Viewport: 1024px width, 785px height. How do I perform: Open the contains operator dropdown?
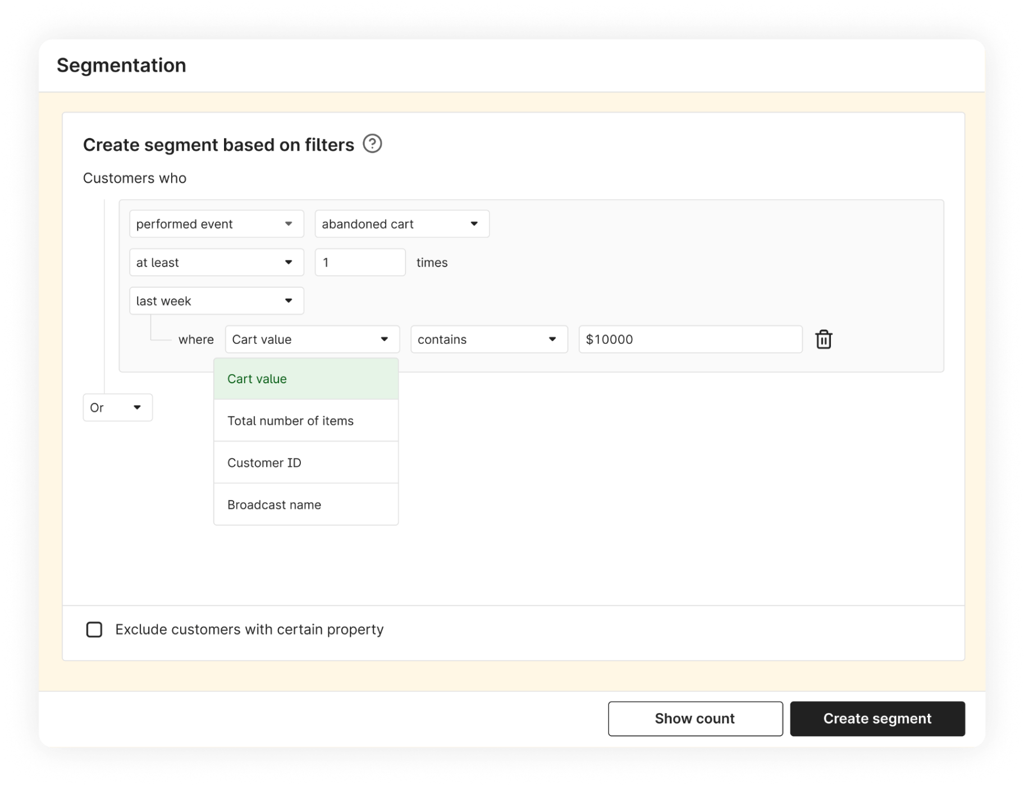488,339
